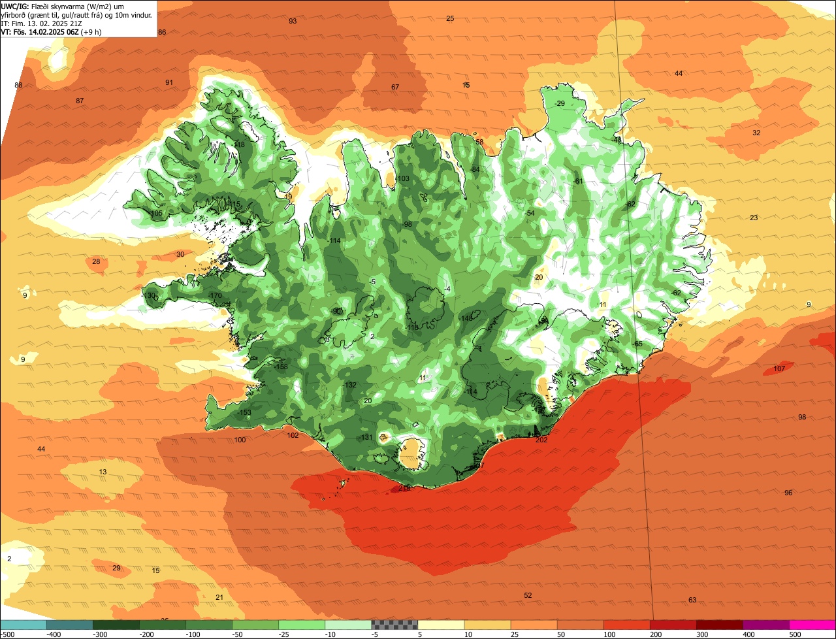Click the light green swatch between -25 and -10
The width and height of the screenshot is (836, 639).
302,625
